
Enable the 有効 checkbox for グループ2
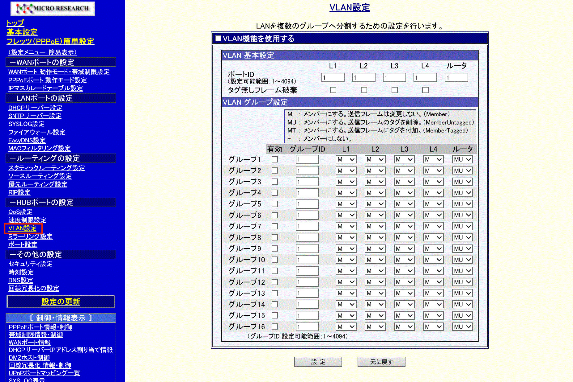coord(274,170)
